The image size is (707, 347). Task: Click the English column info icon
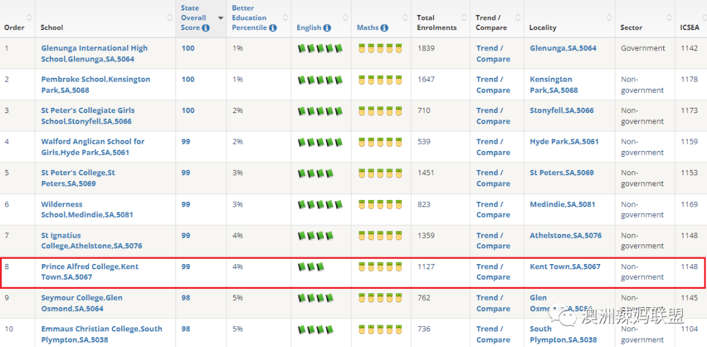click(327, 28)
